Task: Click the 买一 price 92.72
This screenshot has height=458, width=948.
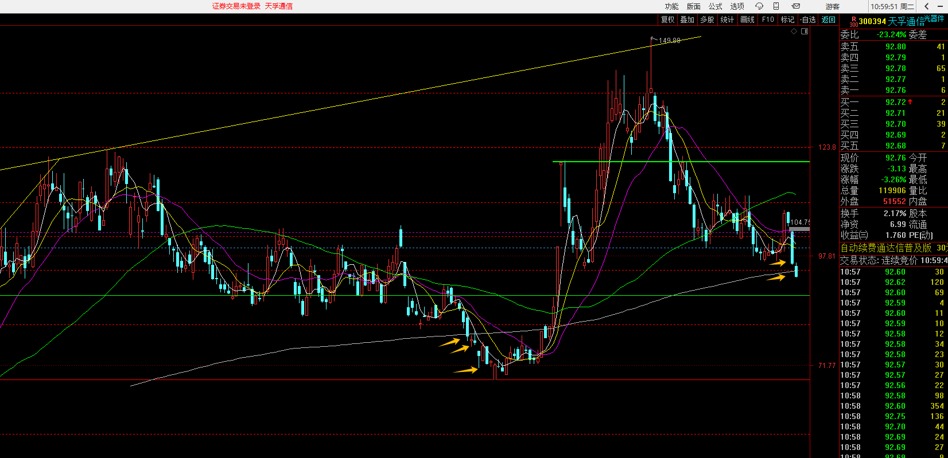Action: coord(895,103)
